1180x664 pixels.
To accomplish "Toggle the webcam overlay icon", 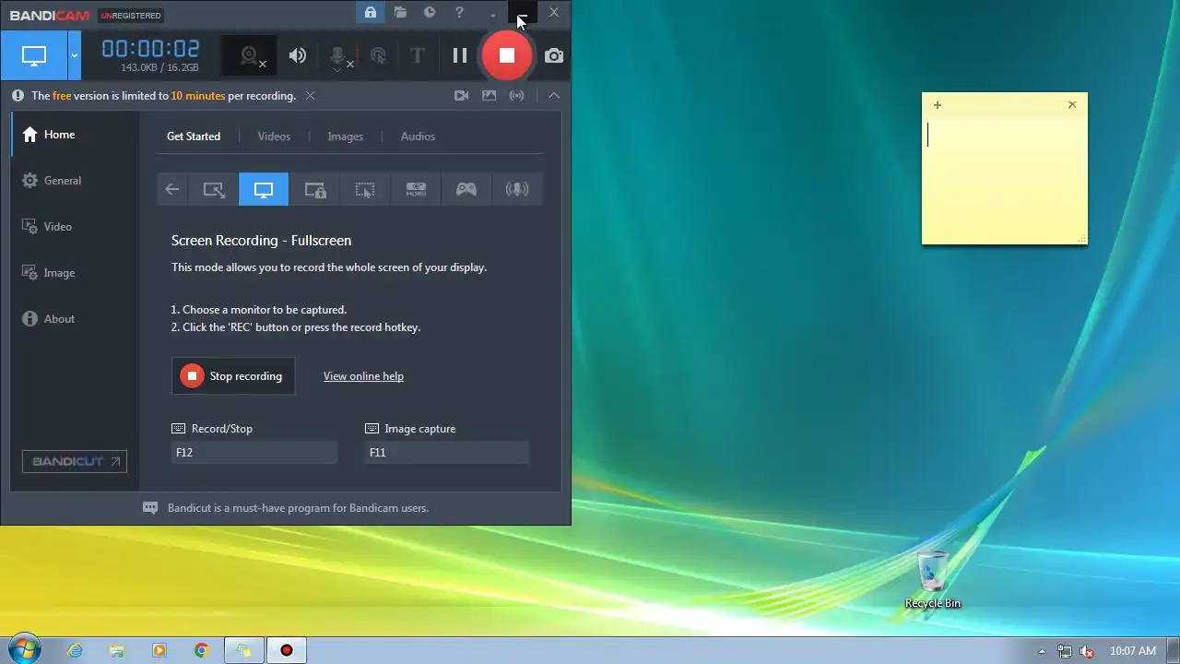I will point(250,55).
